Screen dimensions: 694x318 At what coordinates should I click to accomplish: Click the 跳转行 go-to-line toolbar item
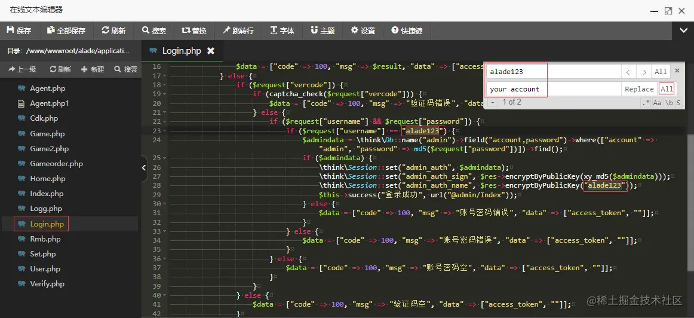pyautogui.click(x=238, y=30)
